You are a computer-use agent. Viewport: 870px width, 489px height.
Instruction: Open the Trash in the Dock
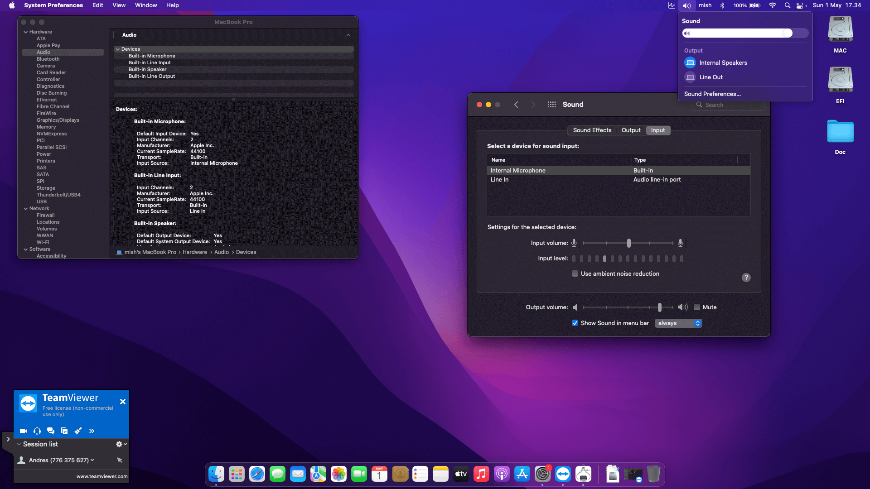pyautogui.click(x=653, y=474)
